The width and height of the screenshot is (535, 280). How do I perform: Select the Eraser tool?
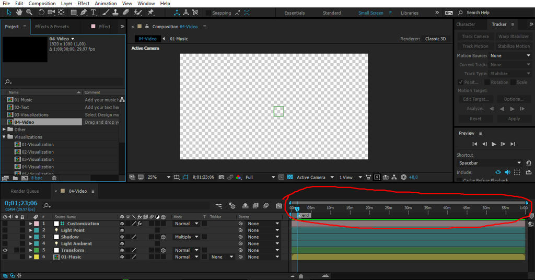coord(127,13)
